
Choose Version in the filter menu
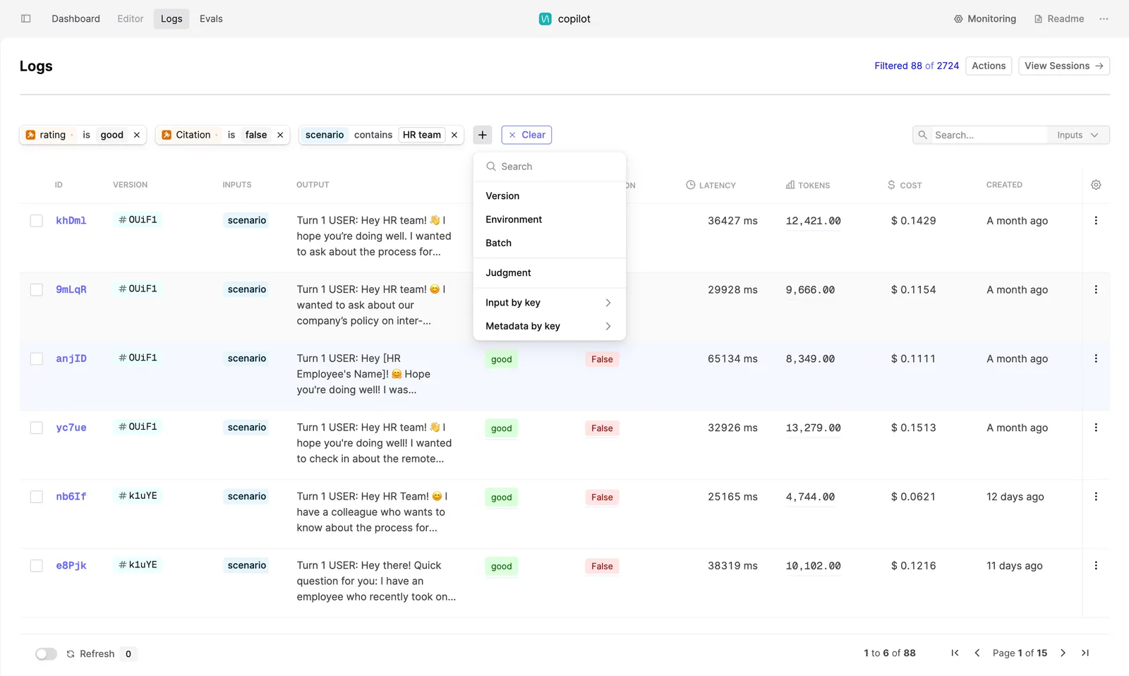coord(548,196)
